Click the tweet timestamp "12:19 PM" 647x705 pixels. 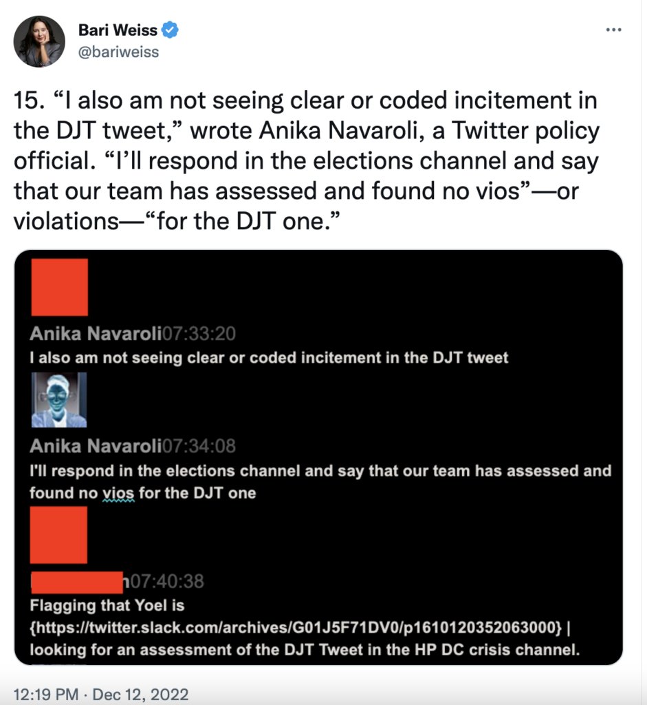pyautogui.click(x=45, y=693)
